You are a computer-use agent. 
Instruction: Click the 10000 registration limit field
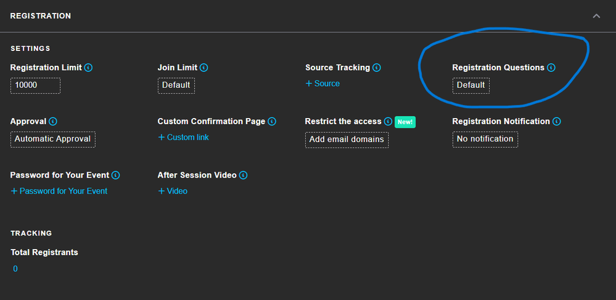[35, 85]
